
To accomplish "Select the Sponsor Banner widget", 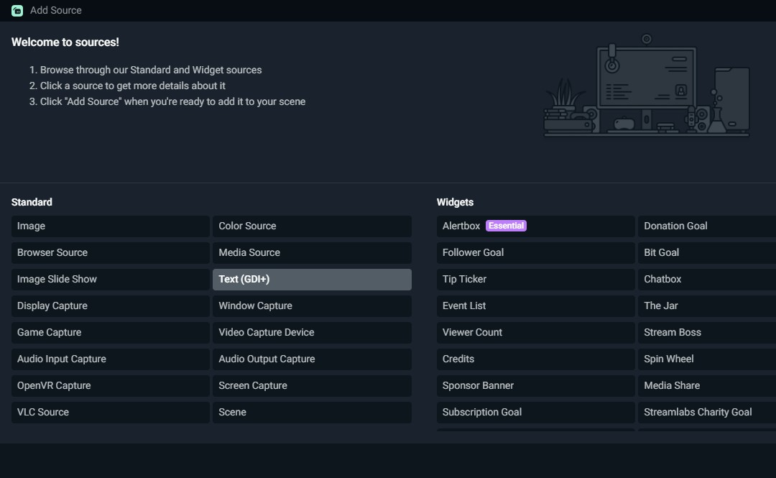I will pos(535,385).
